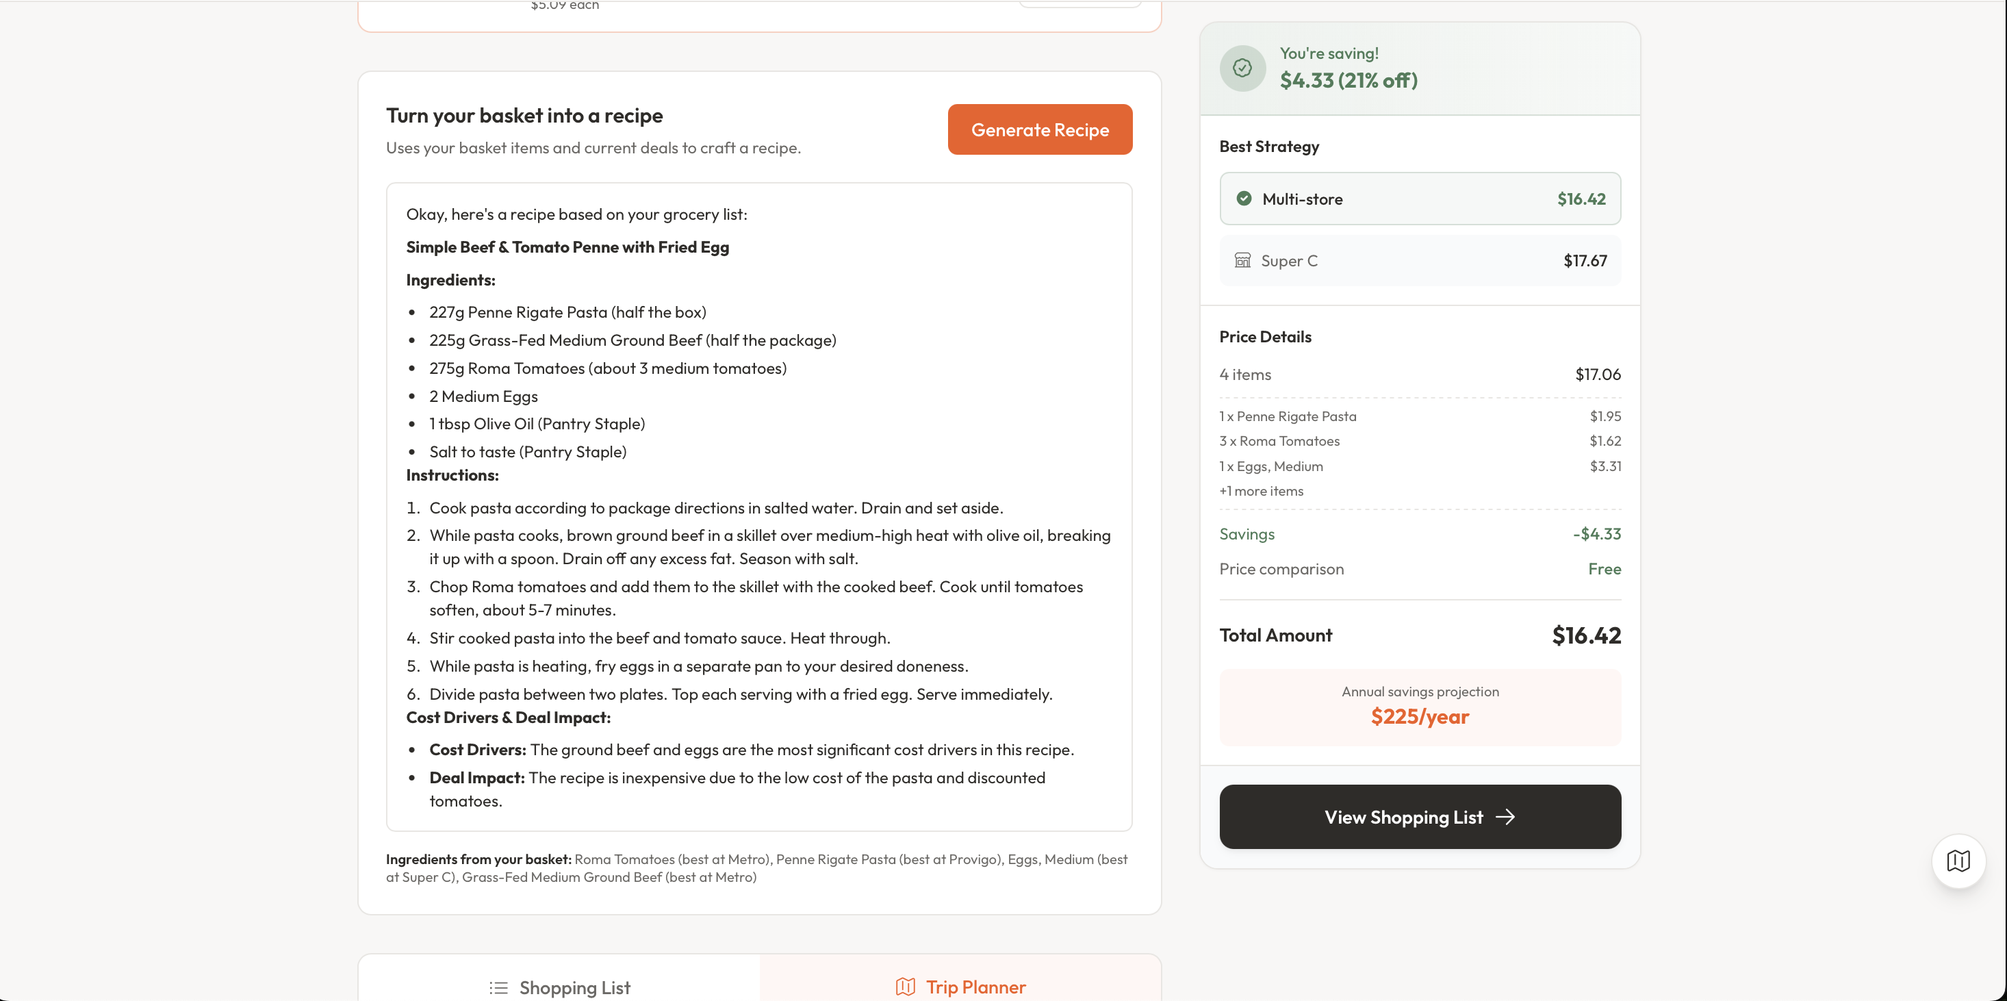Click the arrow on View Shopping List
The image size is (2007, 1001).
coord(1505,817)
